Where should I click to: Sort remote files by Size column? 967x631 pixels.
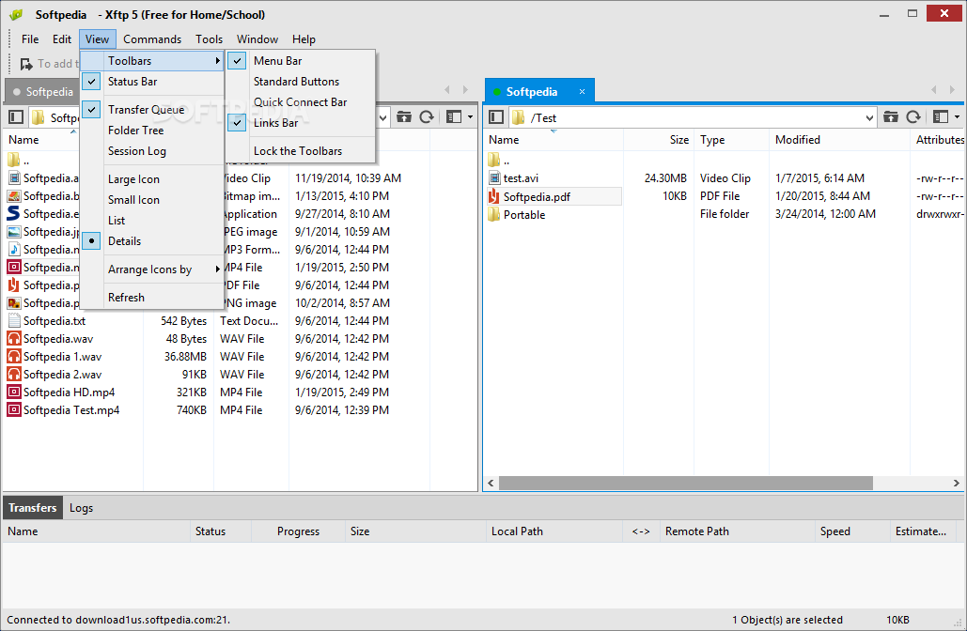(x=659, y=140)
